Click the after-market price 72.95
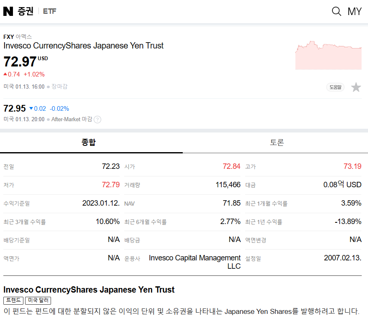 15,108
